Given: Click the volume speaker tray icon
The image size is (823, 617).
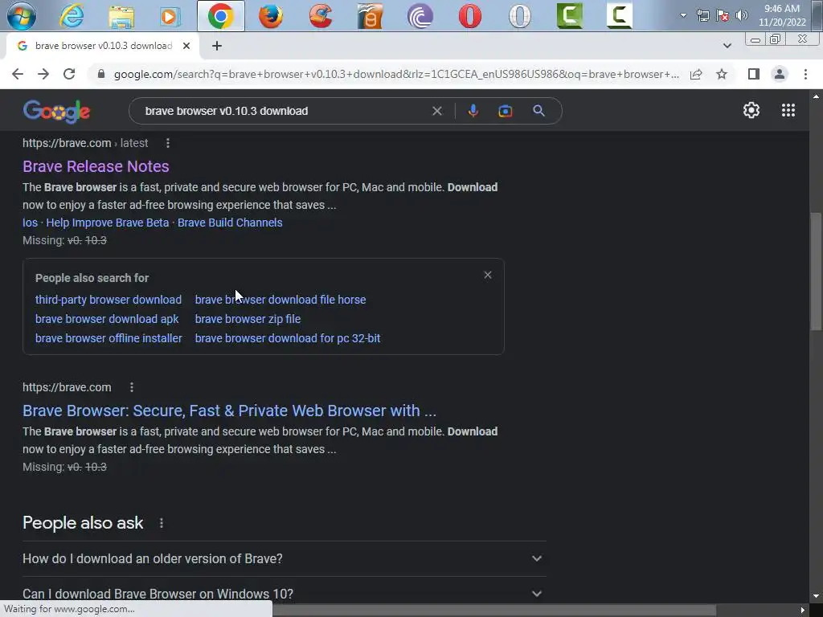Looking at the screenshot, I should 742,15.
